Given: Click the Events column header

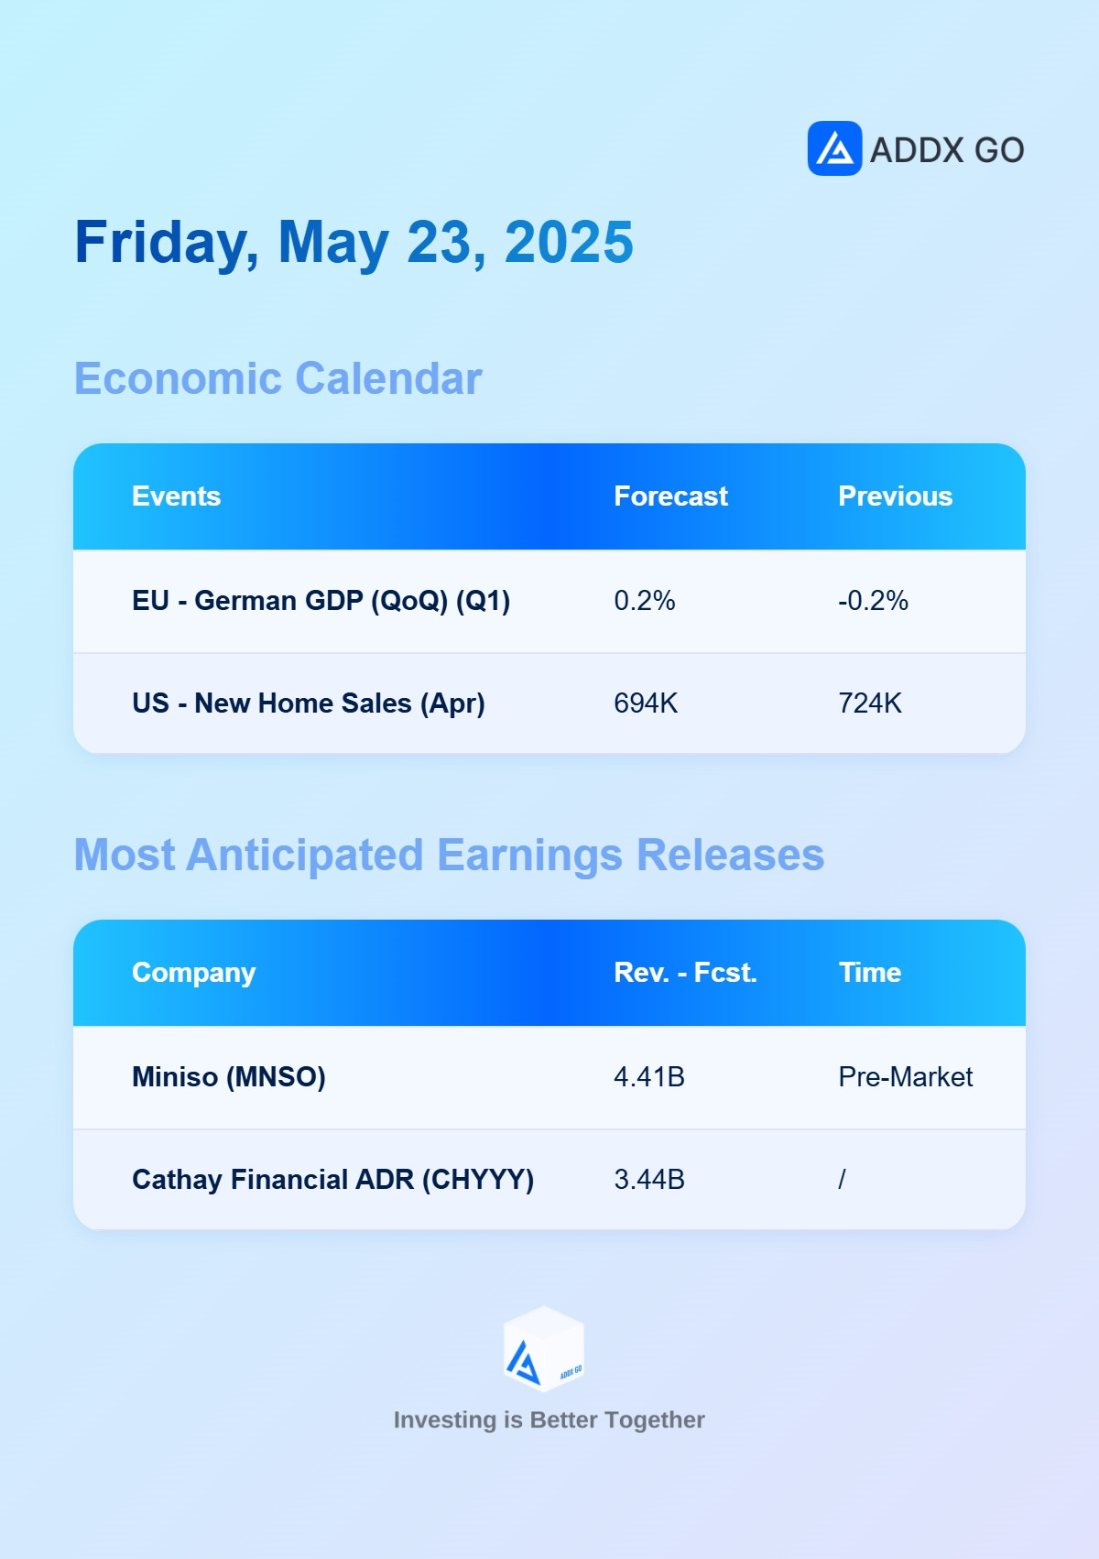Looking at the screenshot, I should click(177, 496).
